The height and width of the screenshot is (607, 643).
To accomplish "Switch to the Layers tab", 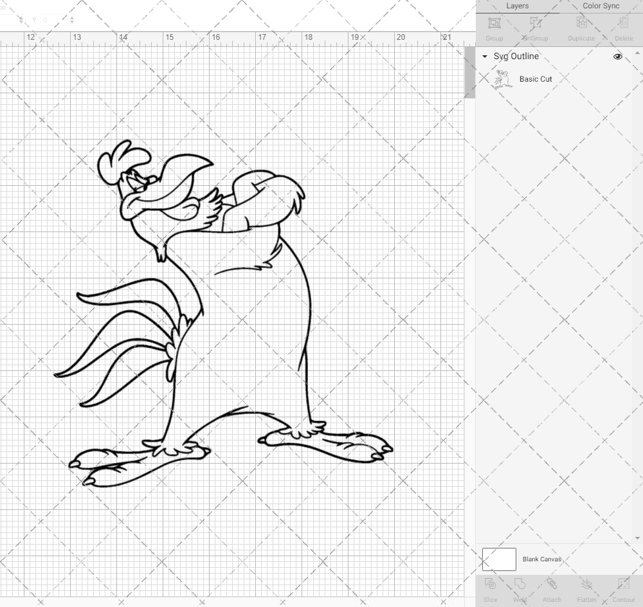I will coord(518,6).
